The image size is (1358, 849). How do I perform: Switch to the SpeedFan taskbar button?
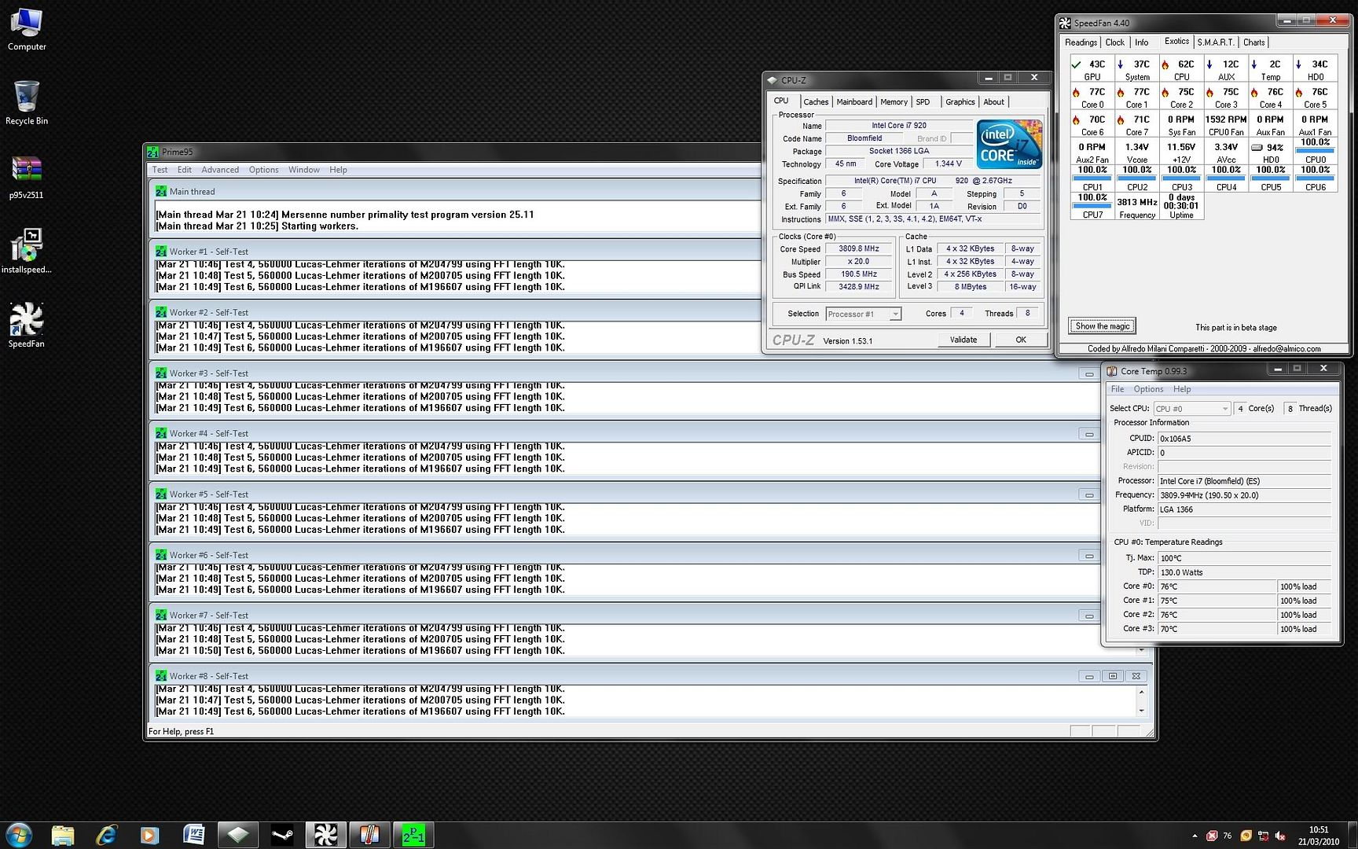[325, 835]
